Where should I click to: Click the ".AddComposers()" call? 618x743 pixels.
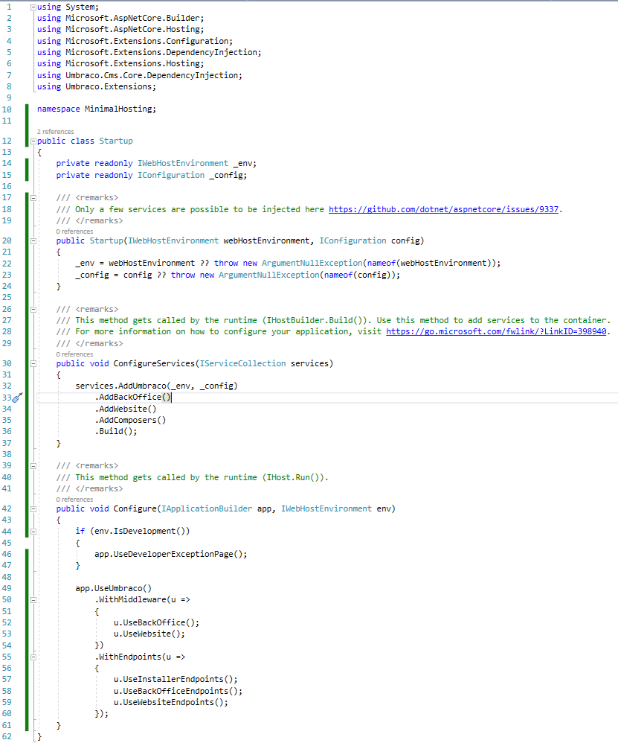pos(130,421)
